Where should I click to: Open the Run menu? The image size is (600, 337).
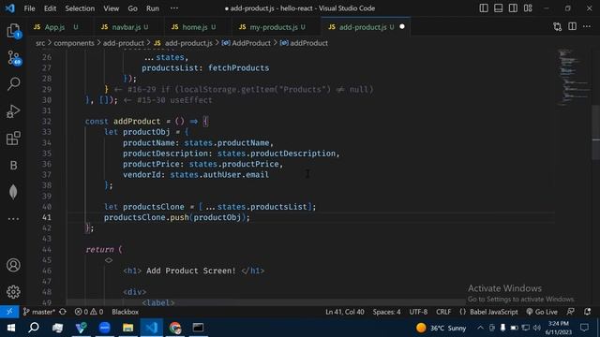click(x=152, y=8)
